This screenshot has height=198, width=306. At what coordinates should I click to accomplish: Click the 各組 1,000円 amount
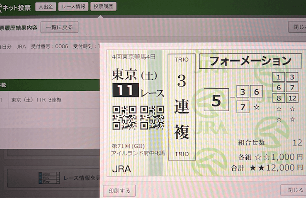[271, 157]
